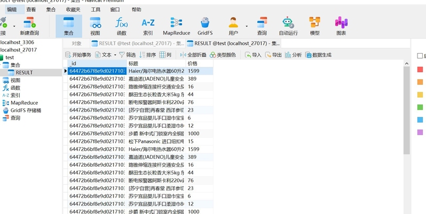Click the Columns (列) button

166,55
